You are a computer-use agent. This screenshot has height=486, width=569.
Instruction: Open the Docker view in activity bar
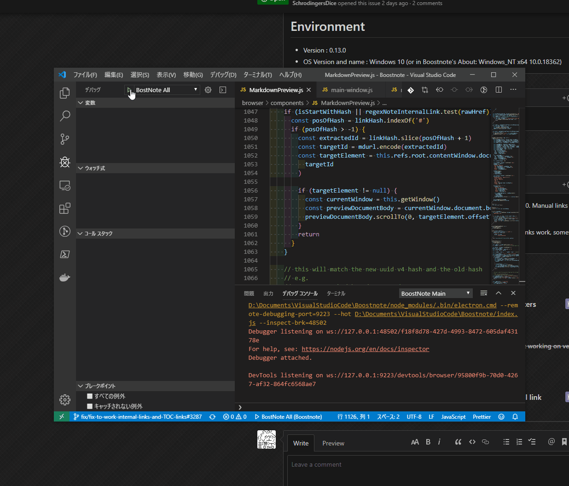(x=65, y=277)
